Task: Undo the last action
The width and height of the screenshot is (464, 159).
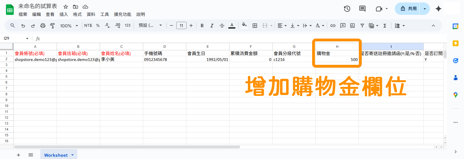Action: coord(23,26)
